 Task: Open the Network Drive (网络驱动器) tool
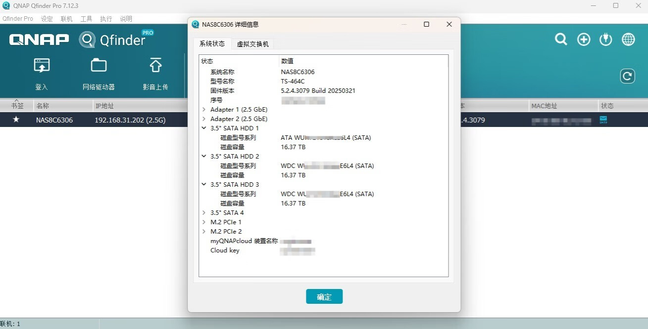[x=99, y=66]
